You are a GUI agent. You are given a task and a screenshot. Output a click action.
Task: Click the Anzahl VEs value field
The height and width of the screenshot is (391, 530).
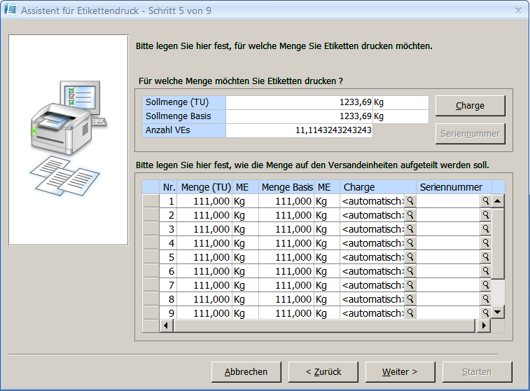(x=300, y=130)
